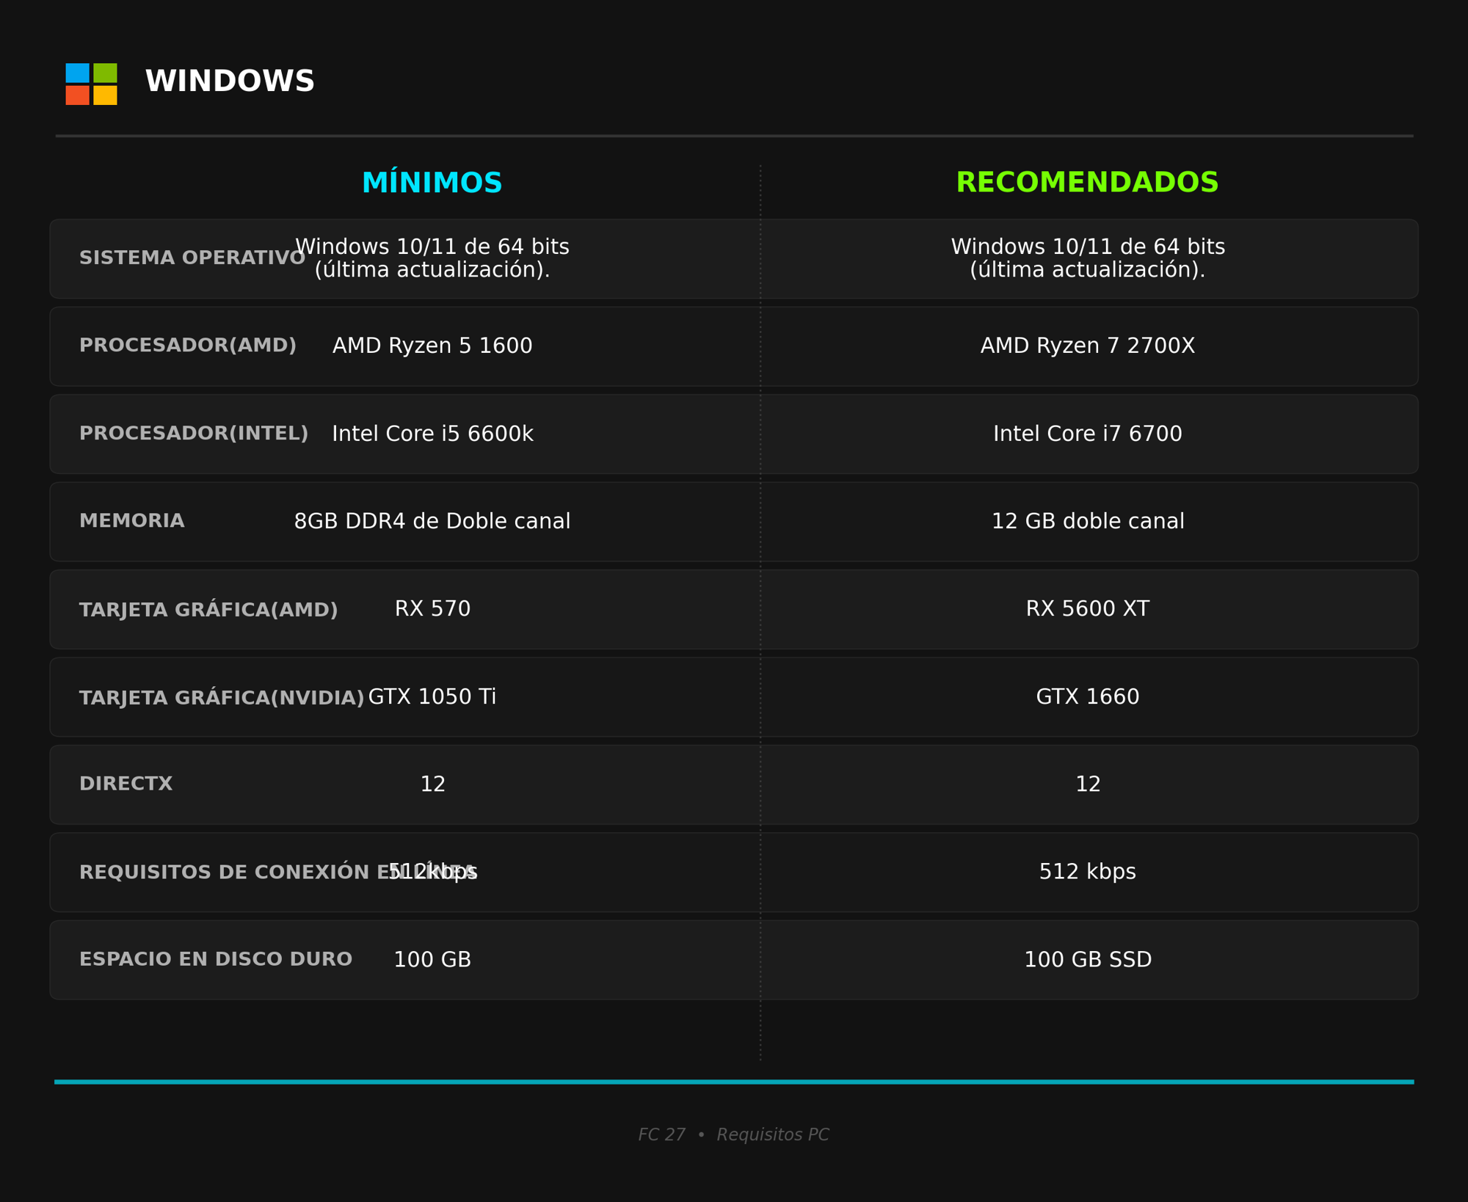Image resolution: width=1468 pixels, height=1202 pixels.
Task: Select the Intel Core i7 6700 value
Action: click(x=1088, y=434)
